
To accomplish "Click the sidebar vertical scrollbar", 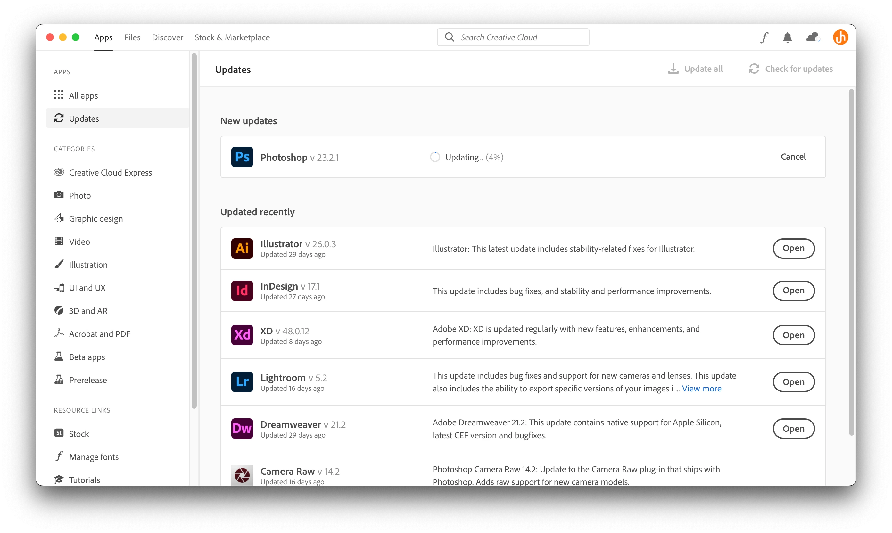I will point(194,230).
